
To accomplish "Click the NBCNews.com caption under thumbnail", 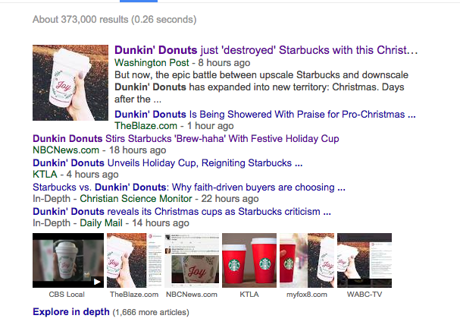I will [192, 295].
